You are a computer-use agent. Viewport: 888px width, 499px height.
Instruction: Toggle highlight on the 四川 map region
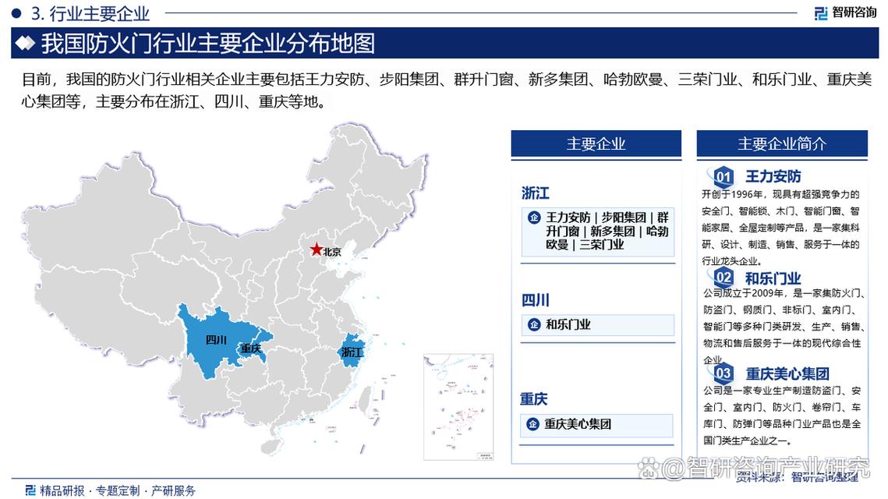[214, 339]
